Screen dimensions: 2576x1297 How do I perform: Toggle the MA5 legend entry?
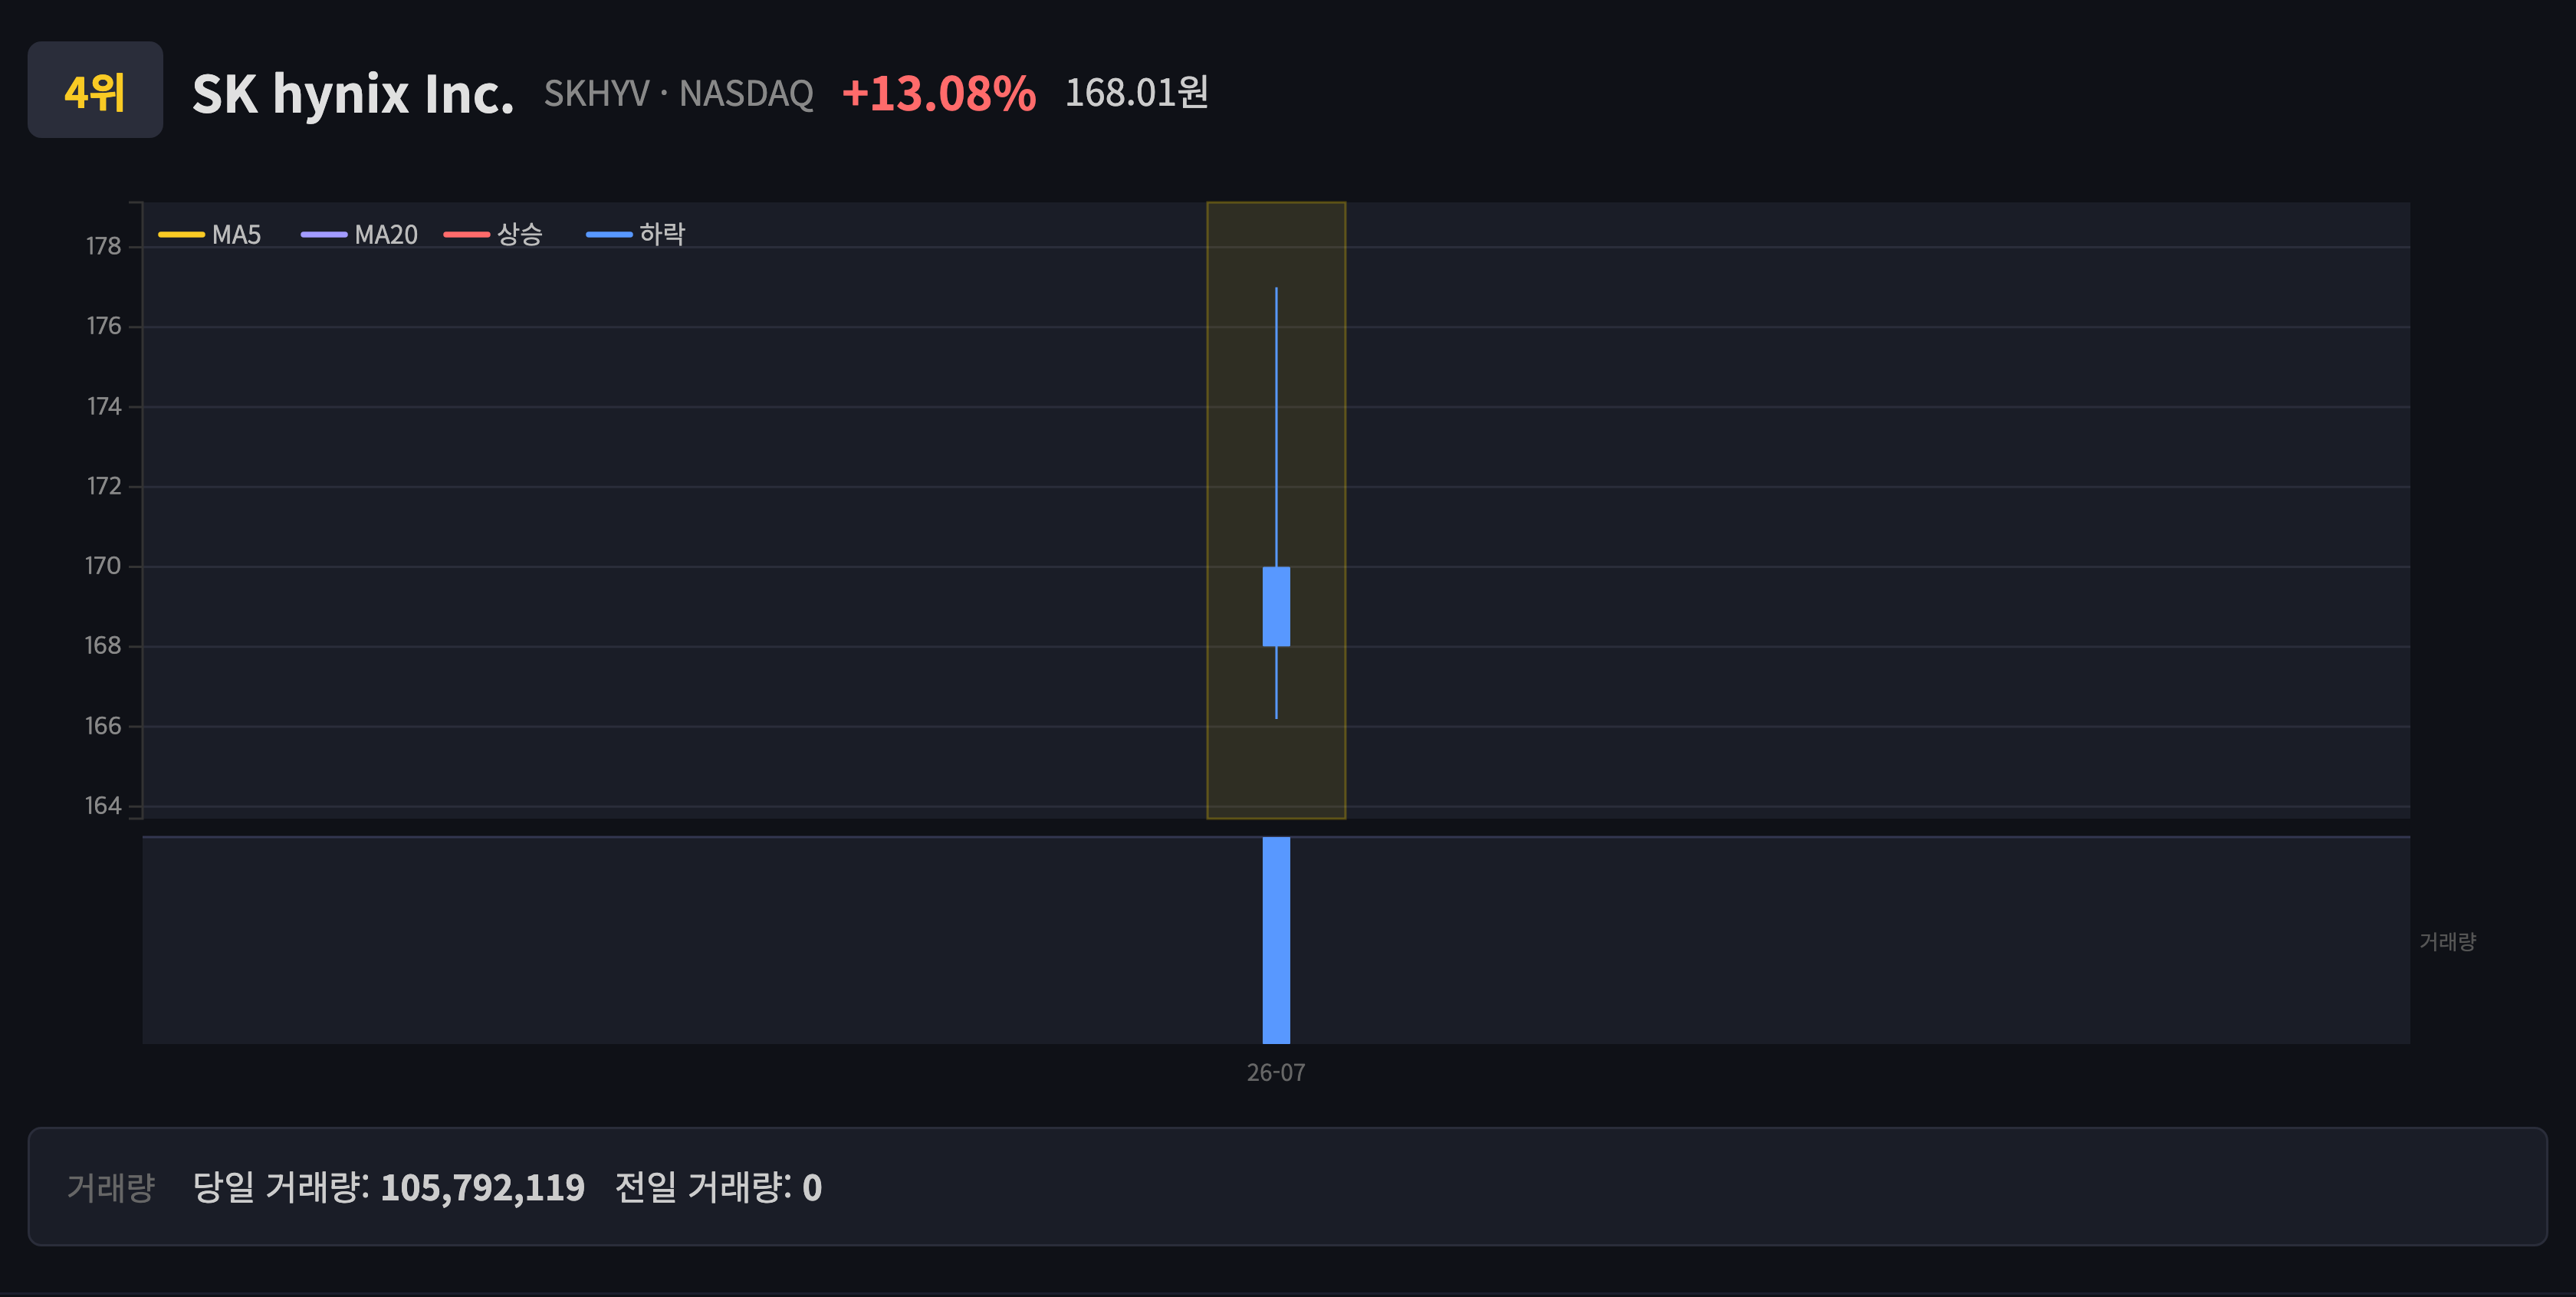(210, 235)
